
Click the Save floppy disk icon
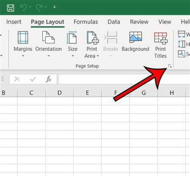pos(10,8)
